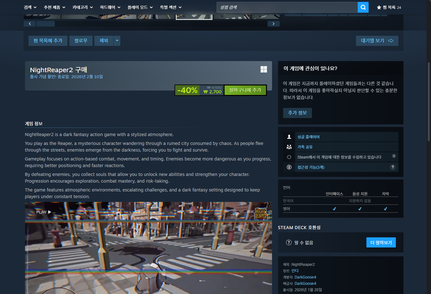Click the Steam Deck unknown-status question icon
The height and width of the screenshot is (294, 431).
289,242
